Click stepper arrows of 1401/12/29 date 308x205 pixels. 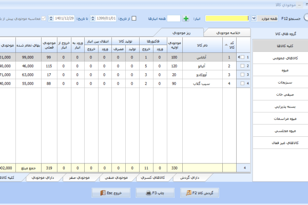click(x=51, y=18)
